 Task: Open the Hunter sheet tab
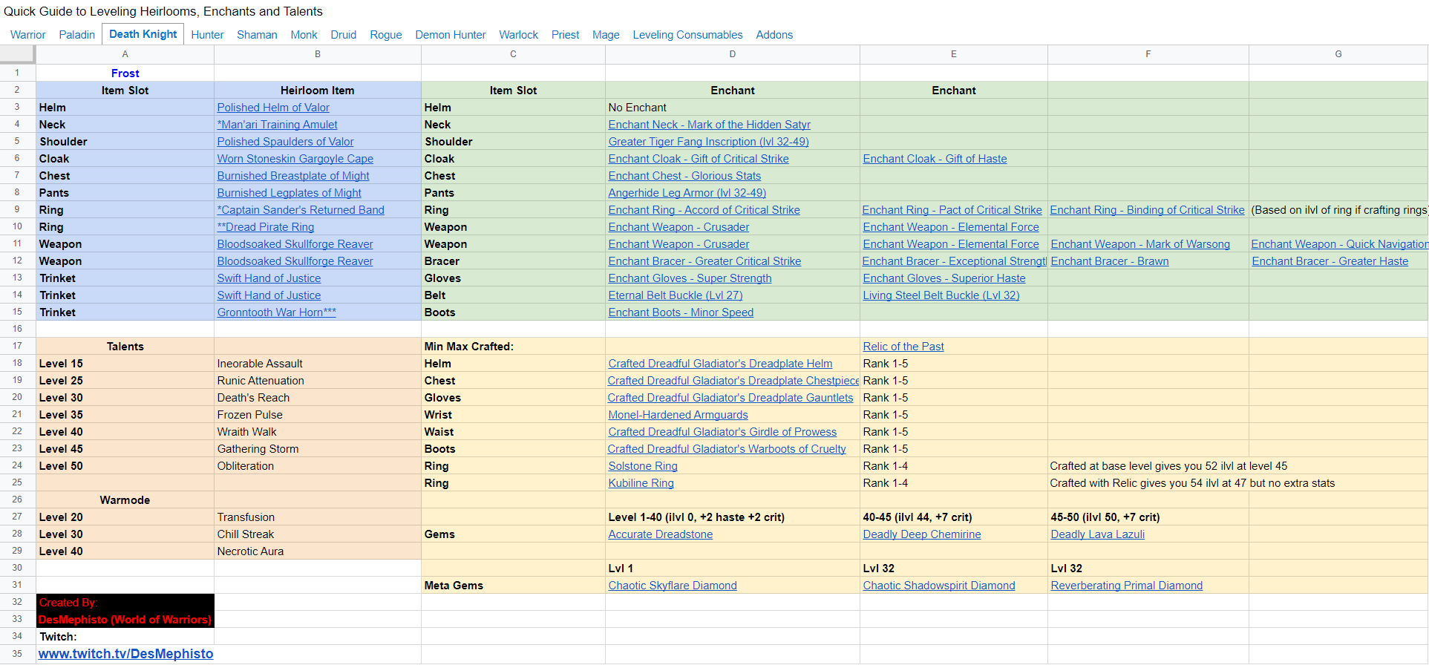pyautogui.click(x=207, y=35)
